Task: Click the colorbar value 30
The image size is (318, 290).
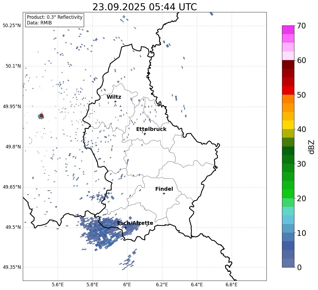Action: 301,164
